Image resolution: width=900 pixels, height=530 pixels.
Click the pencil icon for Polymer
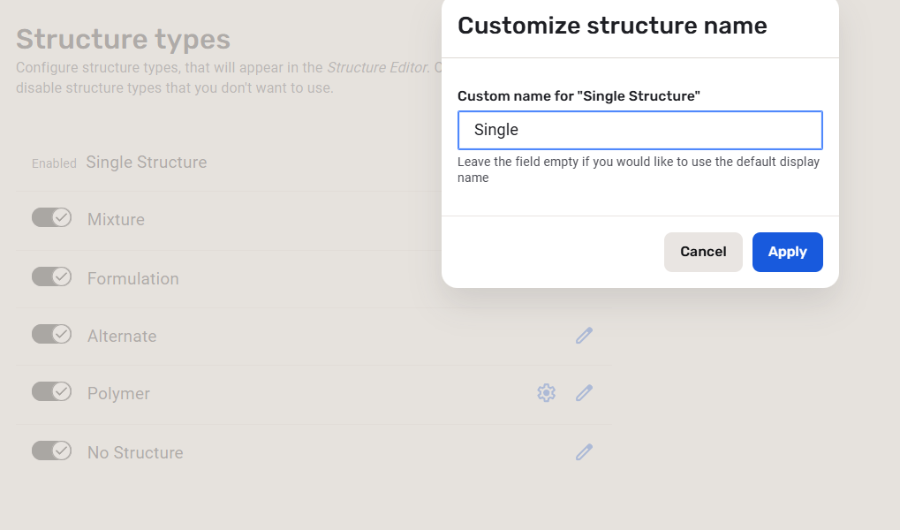[584, 393]
